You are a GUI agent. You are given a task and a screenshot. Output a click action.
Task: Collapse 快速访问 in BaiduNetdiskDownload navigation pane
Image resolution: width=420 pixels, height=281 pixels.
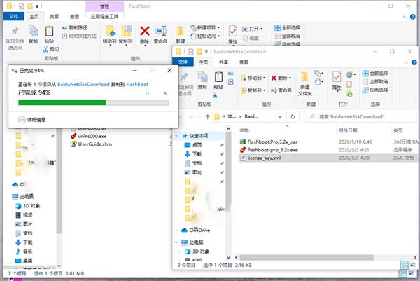[176, 136]
